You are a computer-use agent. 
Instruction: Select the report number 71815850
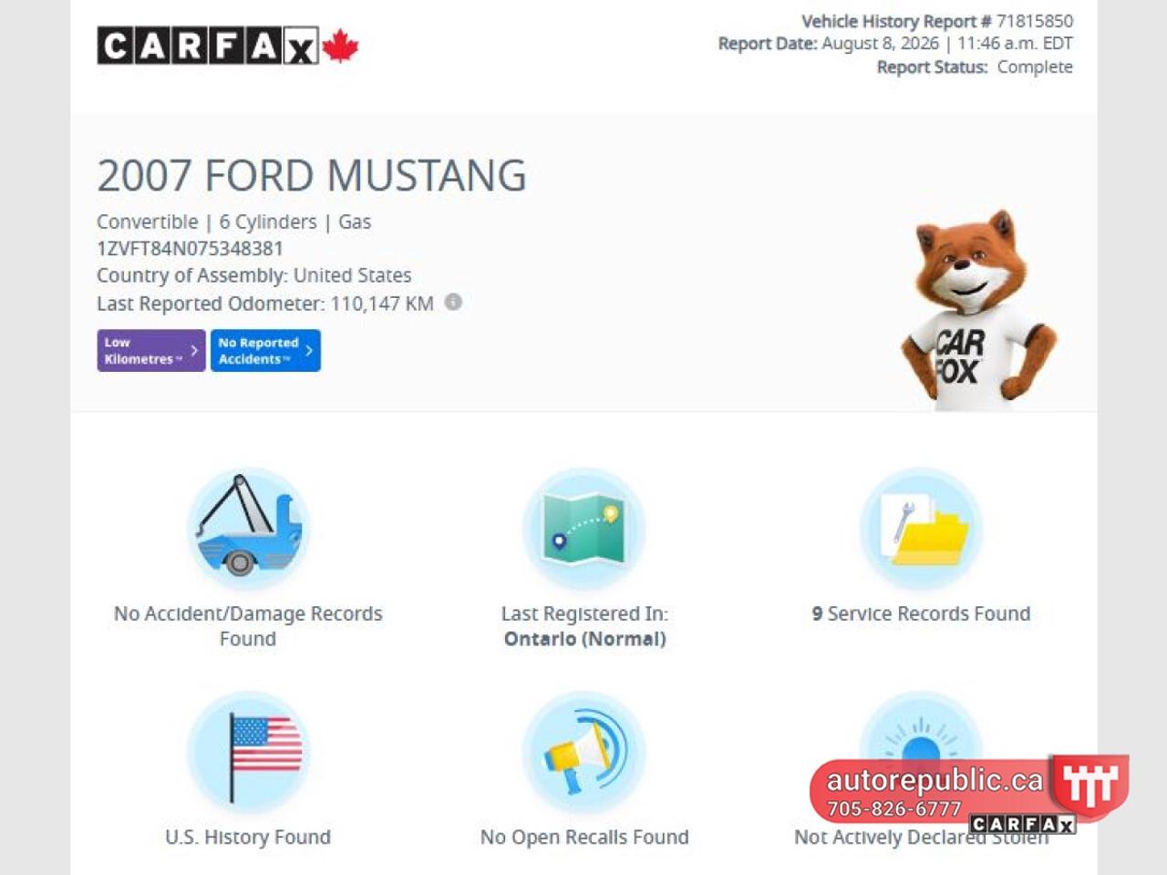tap(1035, 21)
